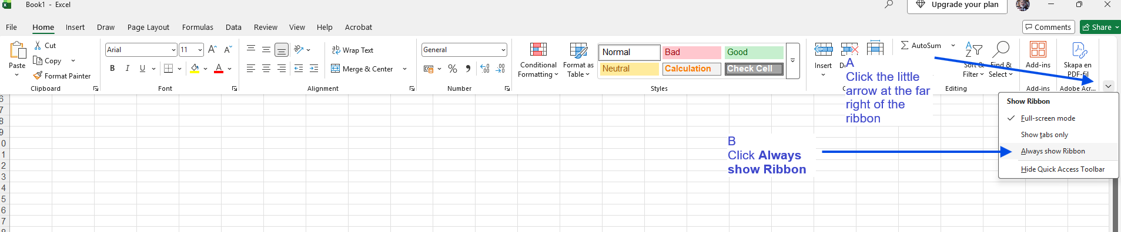Open the File tab
1121x232 pixels.
point(11,27)
